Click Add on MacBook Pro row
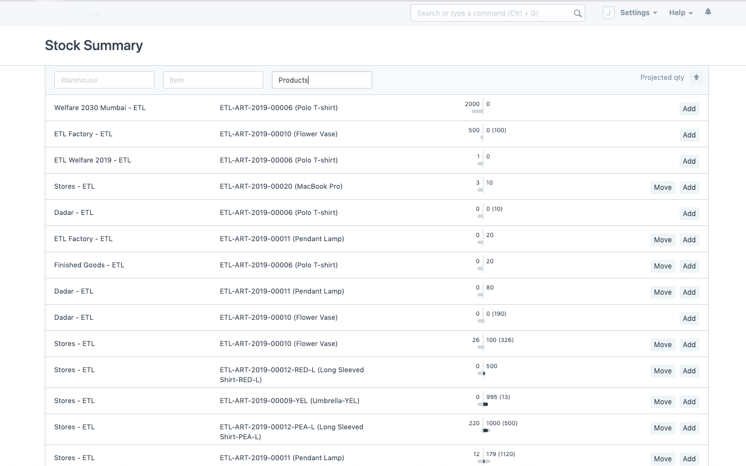Image resolution: width=746 pixels, height=466 pixels. click(x=689, y=188)
